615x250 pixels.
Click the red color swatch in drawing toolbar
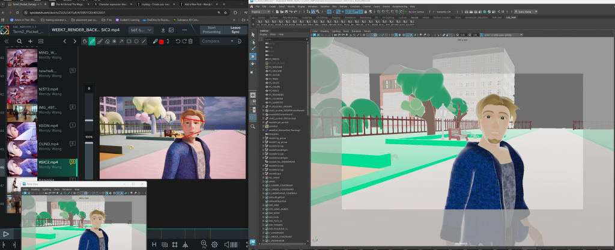tap(162, 41)
